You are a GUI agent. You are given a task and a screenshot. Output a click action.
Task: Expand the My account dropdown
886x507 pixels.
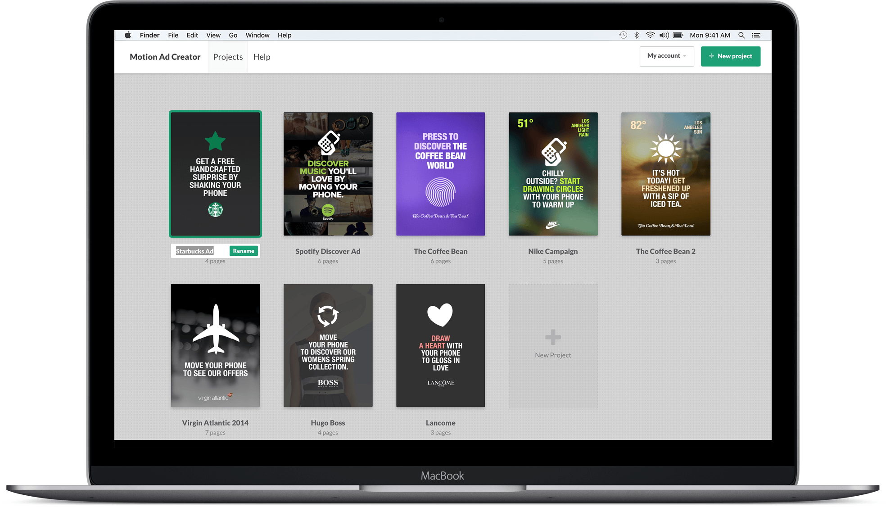tap(667, 56)
